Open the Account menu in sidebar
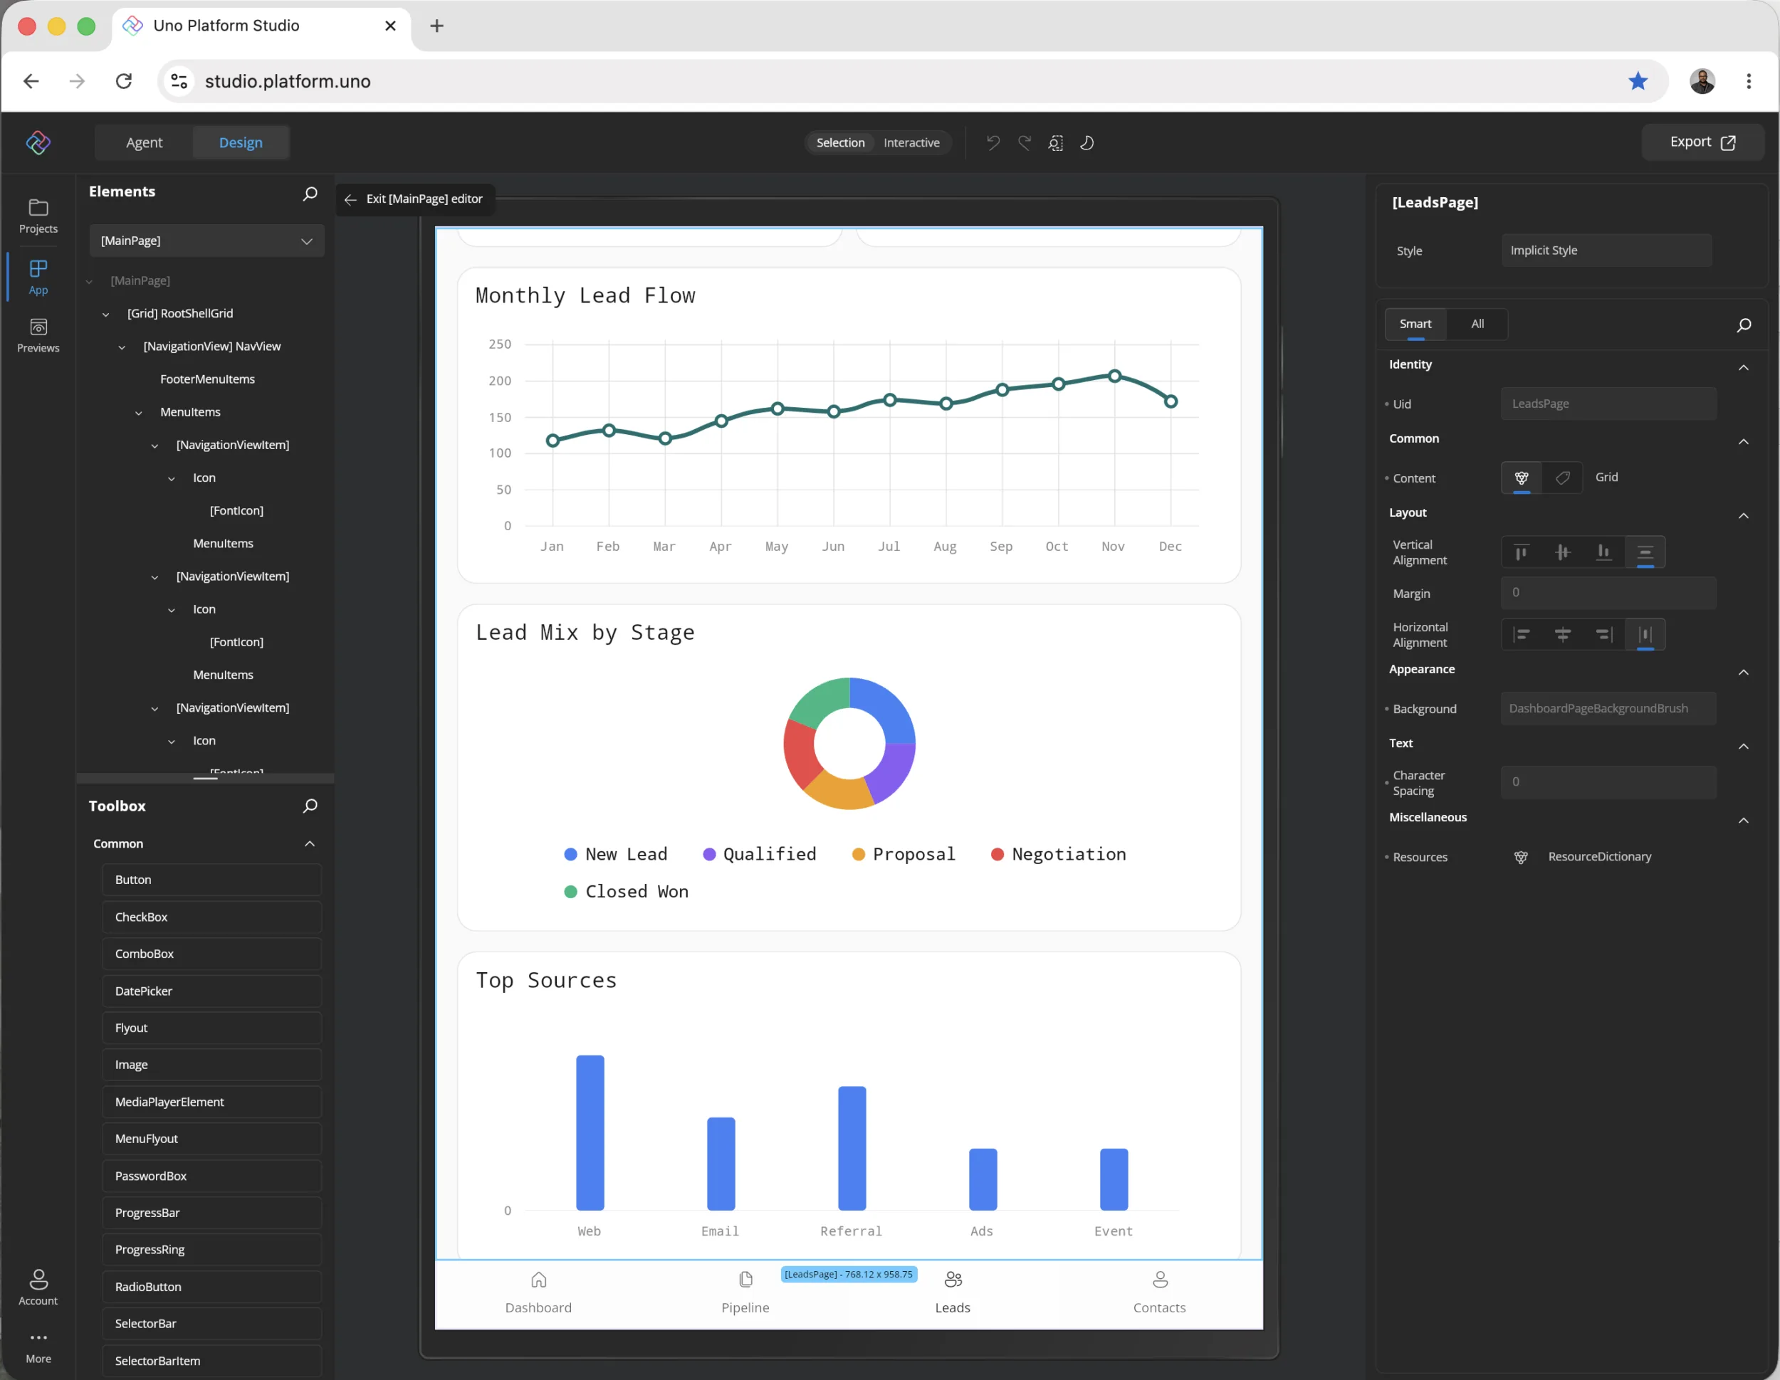 click(38, 1288)
